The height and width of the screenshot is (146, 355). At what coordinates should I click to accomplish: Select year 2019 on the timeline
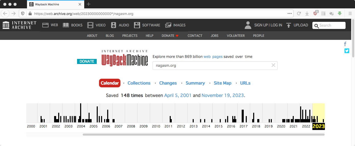pos(268,126)
